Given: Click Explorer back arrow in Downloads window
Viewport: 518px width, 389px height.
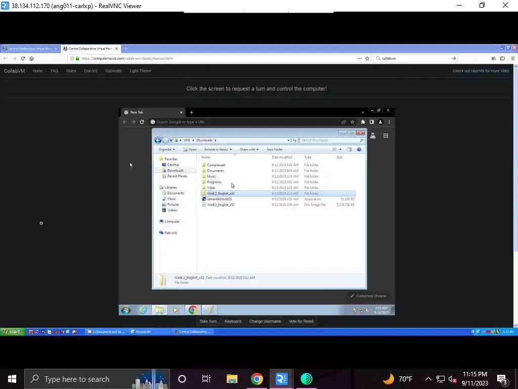Looking at the screenshot, I should (x=158, y=140).
